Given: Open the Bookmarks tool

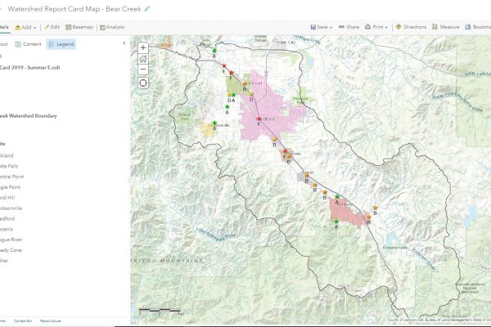Looking at the screenshot, I should point(480,27).
